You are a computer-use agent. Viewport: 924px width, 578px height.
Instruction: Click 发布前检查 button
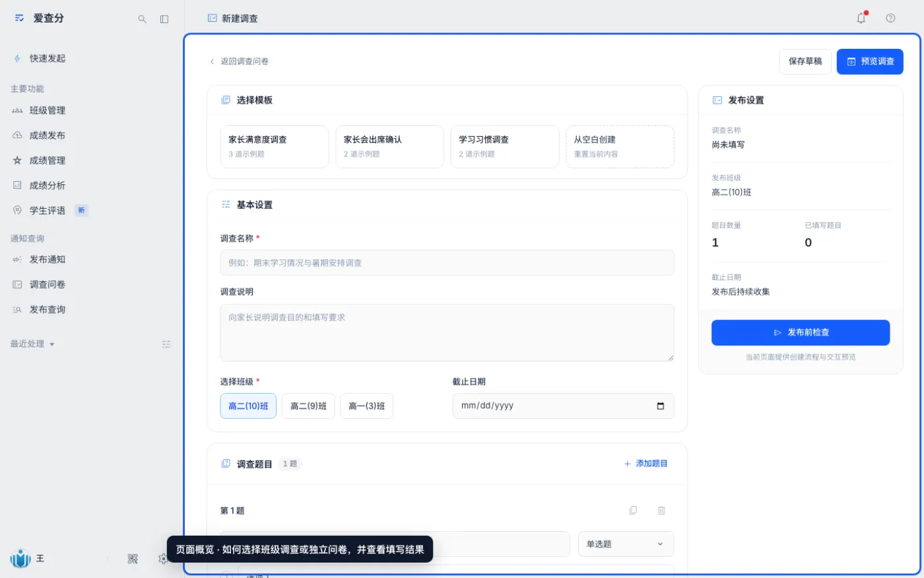click(x=801, y=333)
